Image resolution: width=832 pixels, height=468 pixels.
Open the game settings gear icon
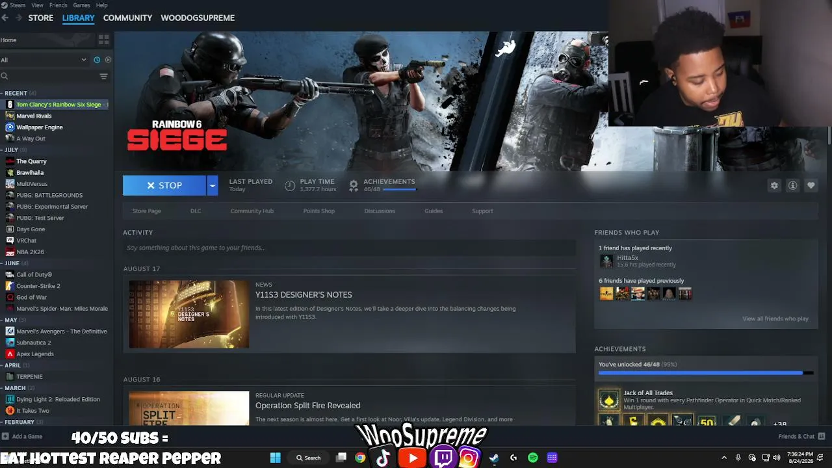(x=774, y=185)
